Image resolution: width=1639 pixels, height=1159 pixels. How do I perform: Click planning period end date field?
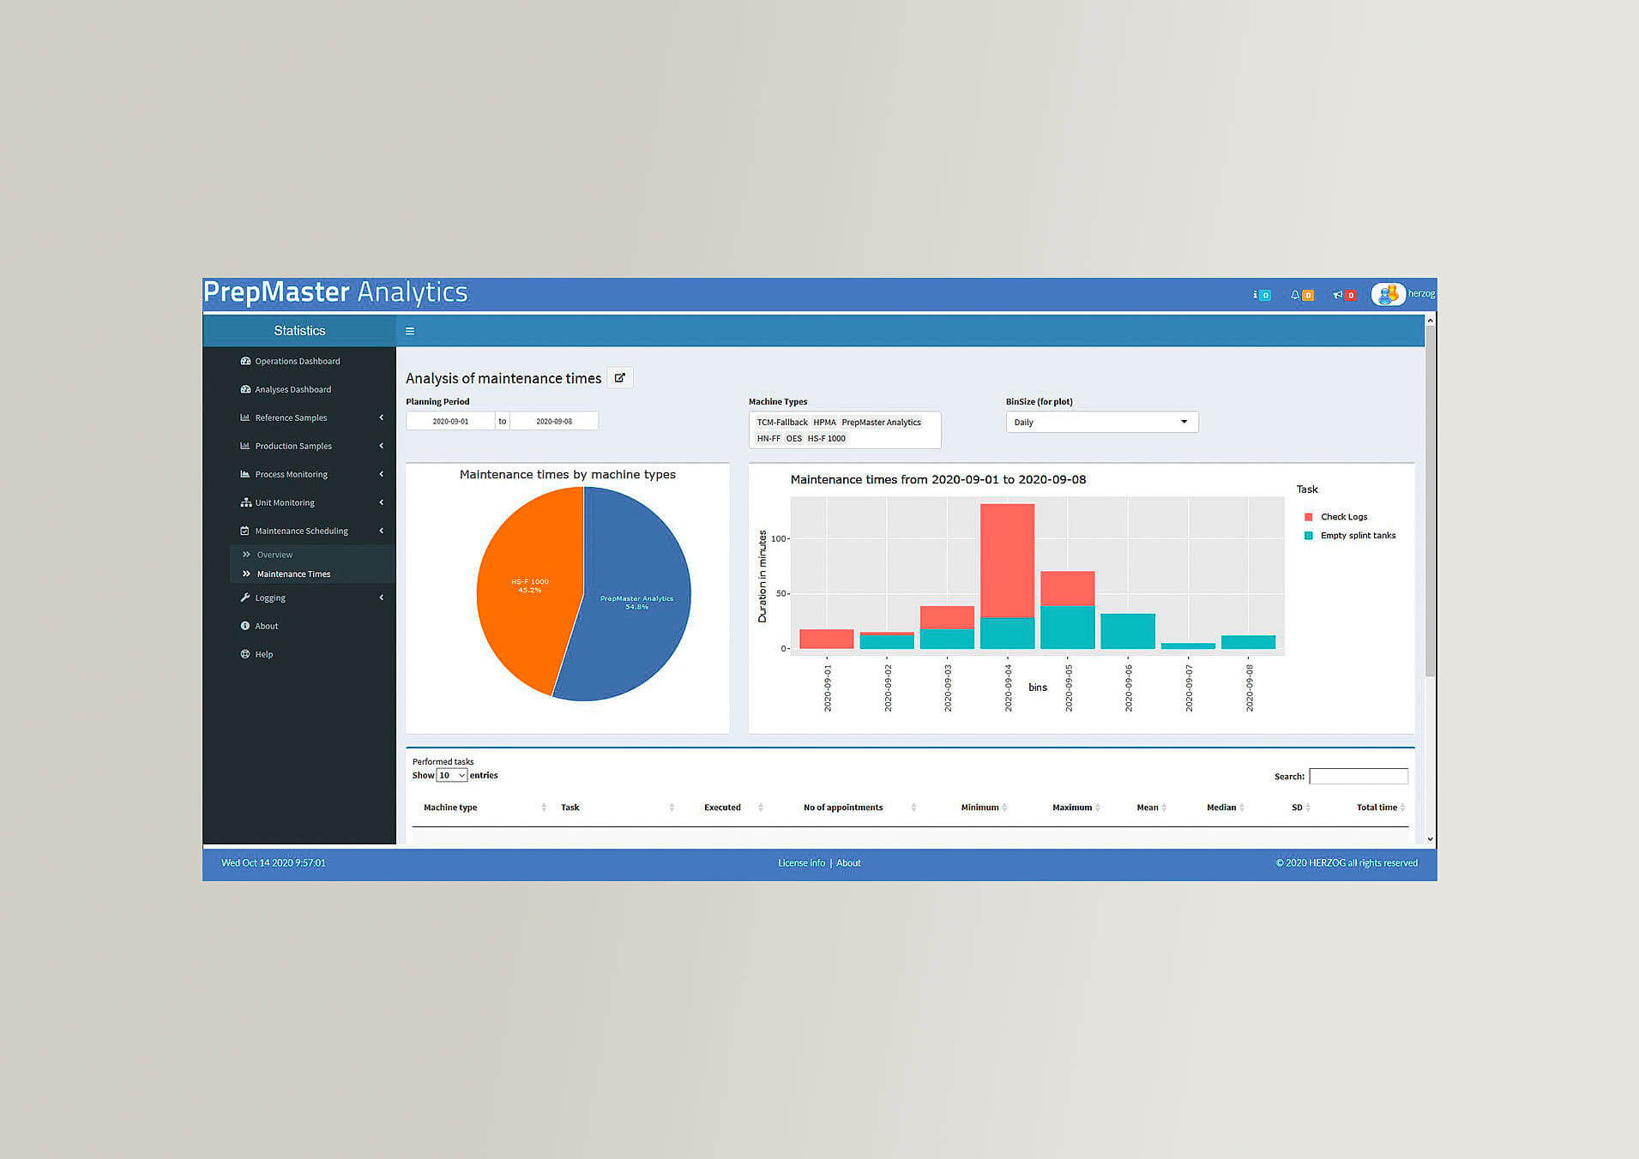[554, 421]
